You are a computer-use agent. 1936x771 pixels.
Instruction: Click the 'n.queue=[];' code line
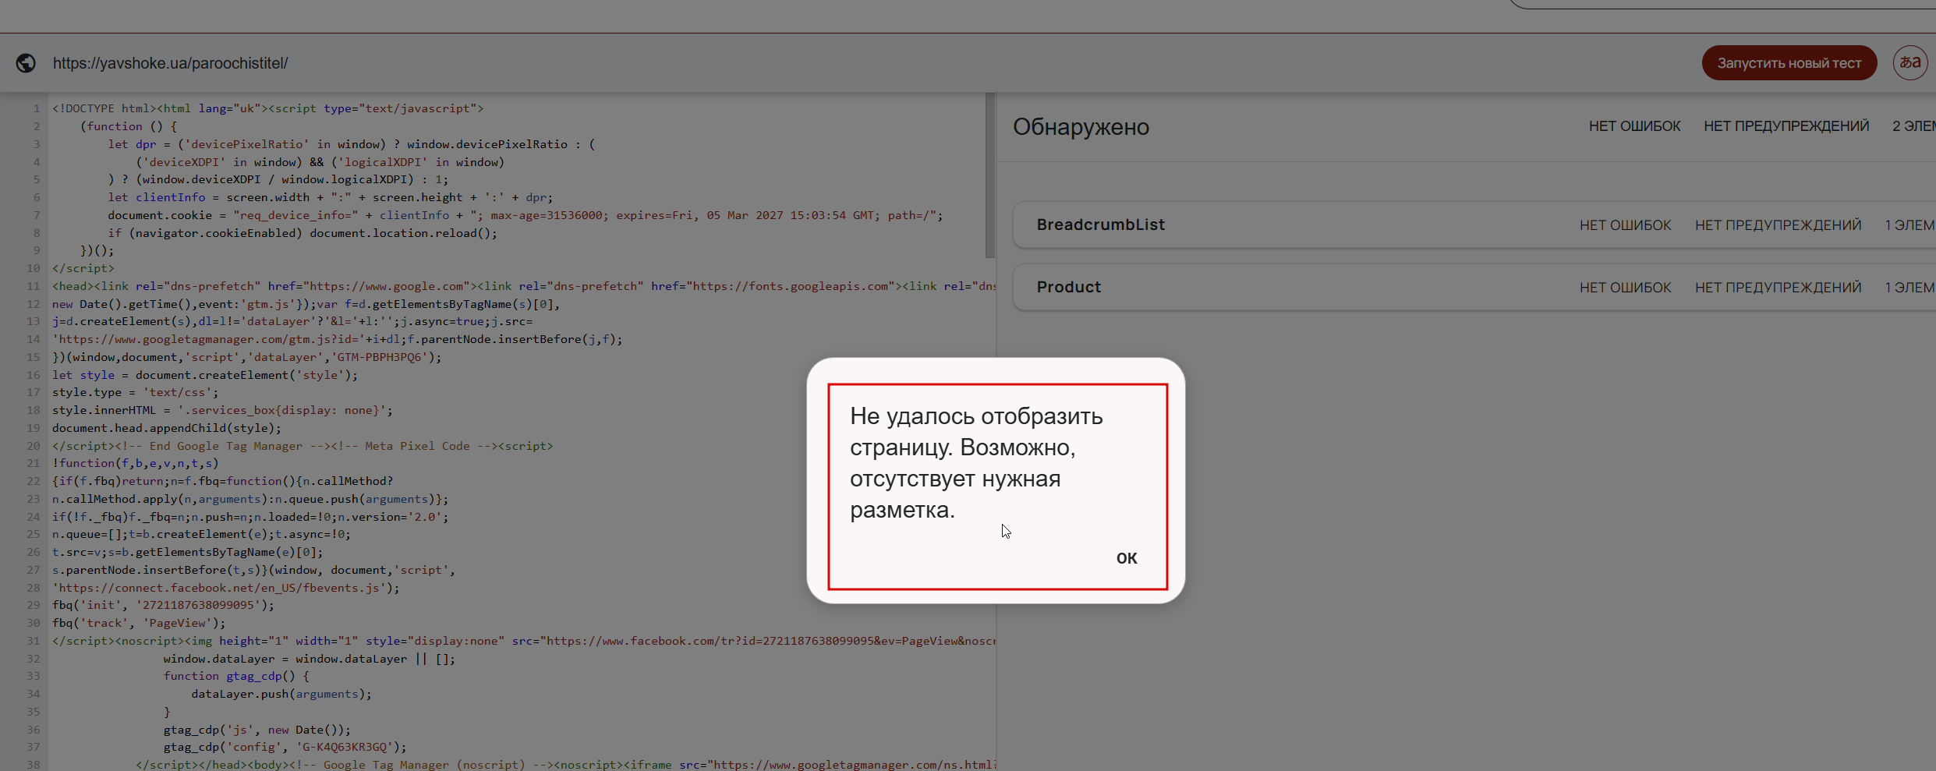(202, 534)
